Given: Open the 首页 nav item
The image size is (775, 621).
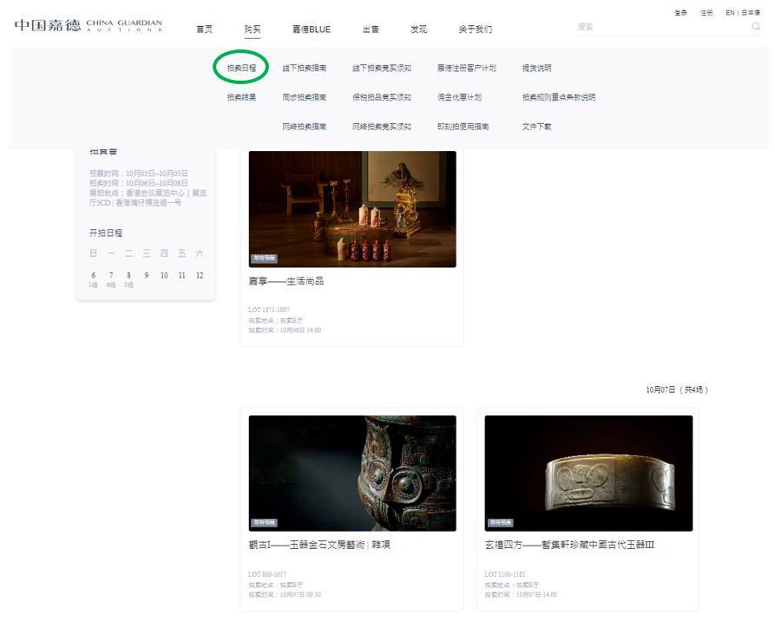Looking at the screenshot, I should click(x=205, y=29).
